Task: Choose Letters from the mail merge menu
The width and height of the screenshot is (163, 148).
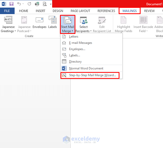Action: tap(92, 37)
